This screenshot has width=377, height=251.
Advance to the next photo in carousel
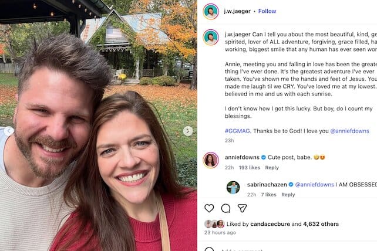tap(187, 131)
